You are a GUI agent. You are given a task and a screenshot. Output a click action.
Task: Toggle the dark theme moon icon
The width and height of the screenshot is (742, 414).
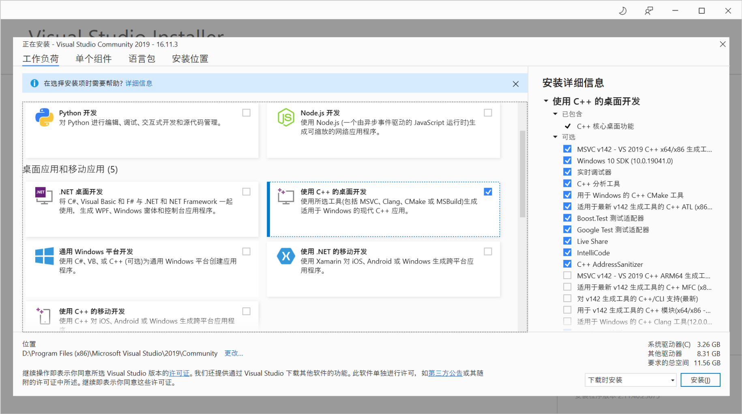(x=623, y=11)
